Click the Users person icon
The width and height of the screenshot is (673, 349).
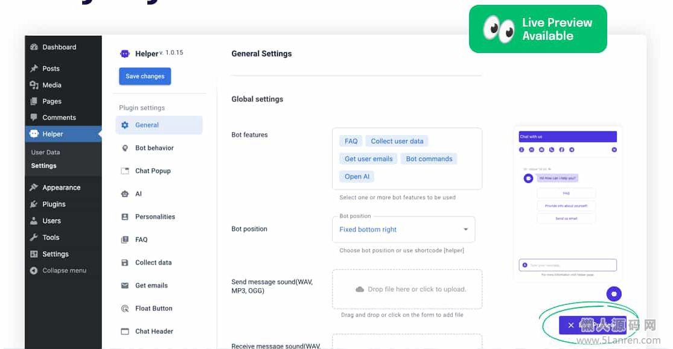34,221
